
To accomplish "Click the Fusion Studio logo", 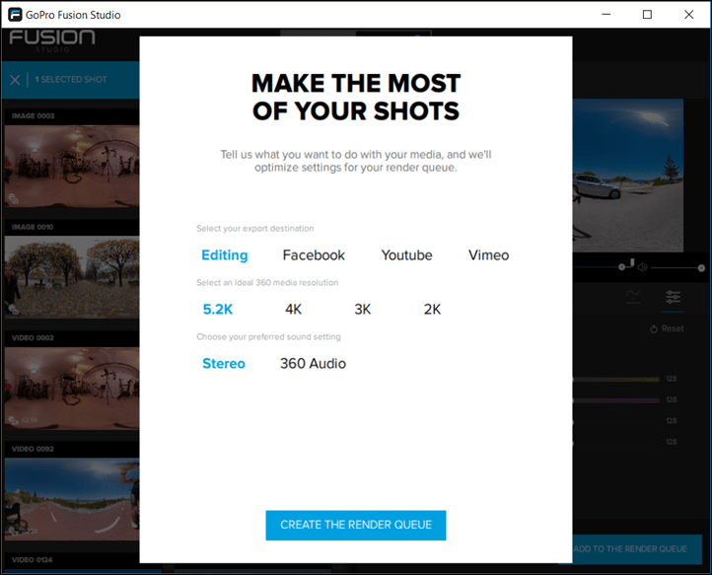I will (x=52, y=40).
